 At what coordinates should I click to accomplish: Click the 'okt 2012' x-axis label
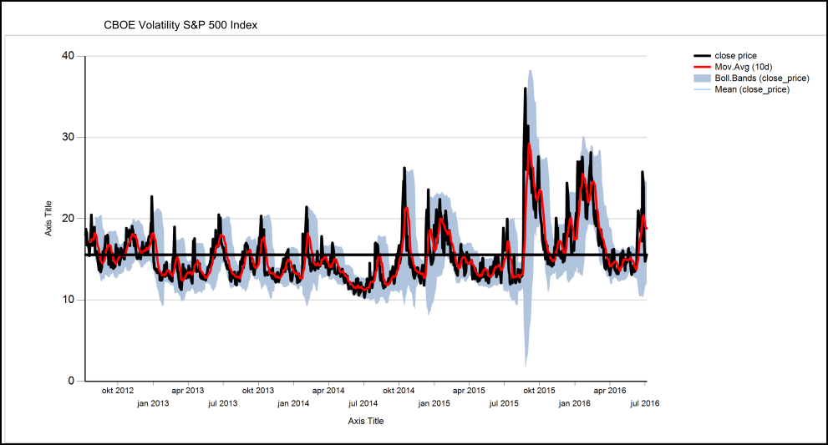pos(118,391)
